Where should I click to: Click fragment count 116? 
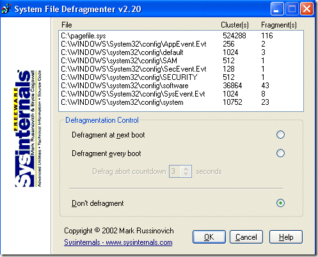(267, 36)
